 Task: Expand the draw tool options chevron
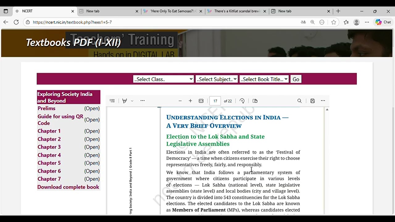pyautogui.click(x=132, y=101)
